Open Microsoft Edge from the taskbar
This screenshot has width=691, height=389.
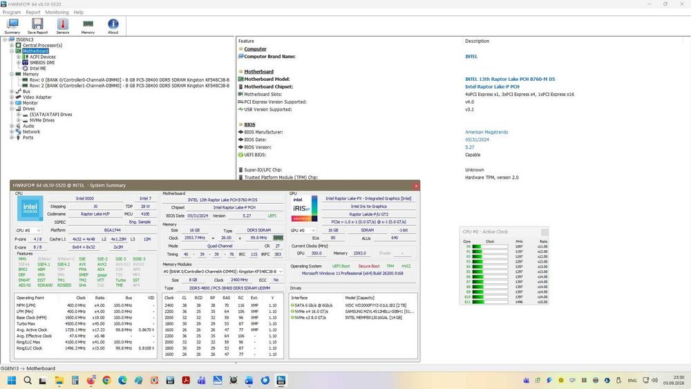[x=122, y=381]
